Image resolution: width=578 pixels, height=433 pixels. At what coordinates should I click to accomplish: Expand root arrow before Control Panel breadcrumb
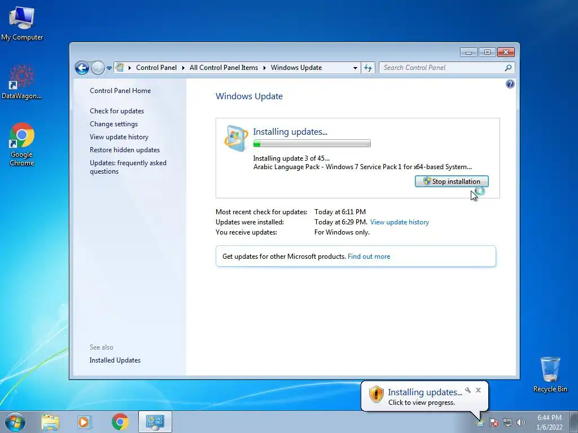130,68
